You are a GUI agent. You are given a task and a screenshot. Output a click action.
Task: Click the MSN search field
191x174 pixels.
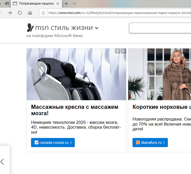160,28
